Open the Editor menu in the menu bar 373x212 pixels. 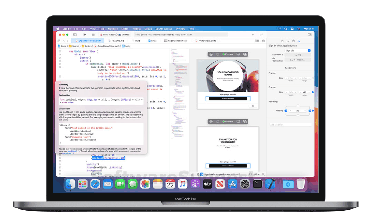[x=125, y=29]
